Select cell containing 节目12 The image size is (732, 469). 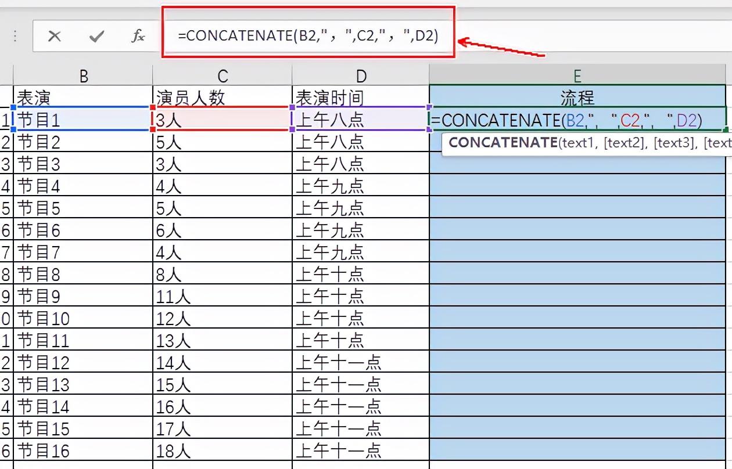coord(83,362)
